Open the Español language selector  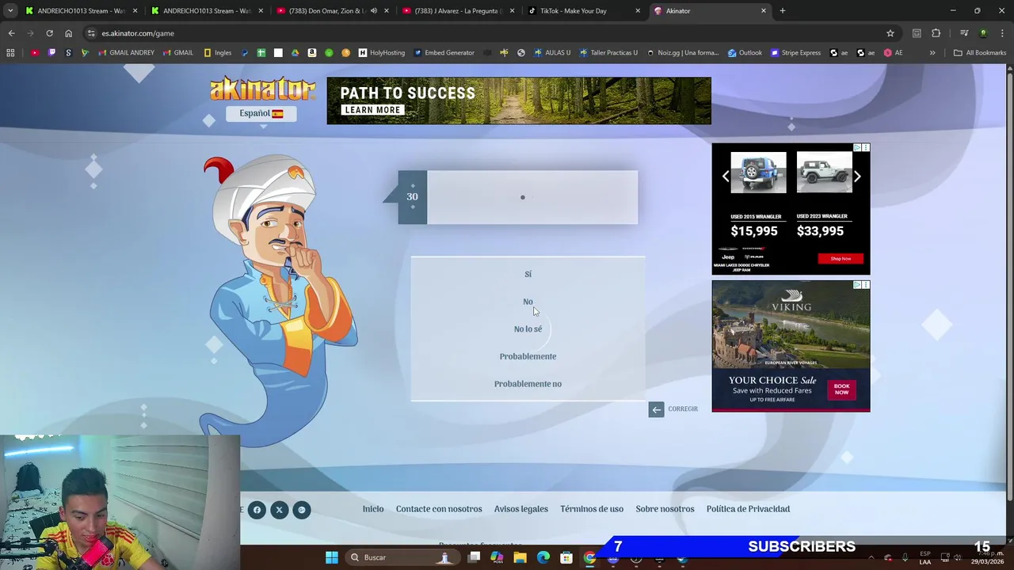261,113
